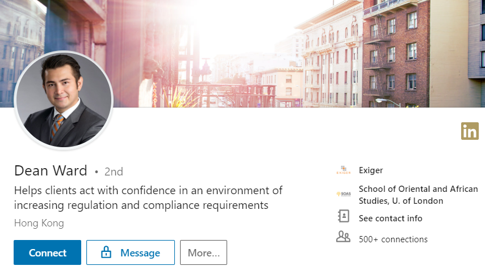Click the contact info address book icon

pyautogui.click(x=344, y=216)
